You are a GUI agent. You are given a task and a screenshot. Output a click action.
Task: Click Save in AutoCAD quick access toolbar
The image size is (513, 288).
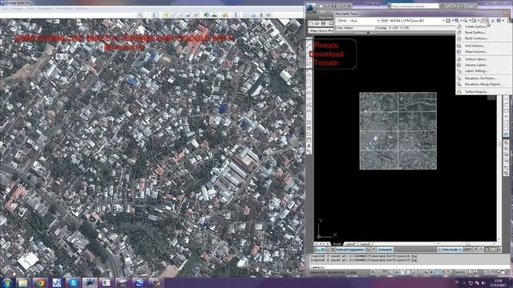click(x=333, y=6)
